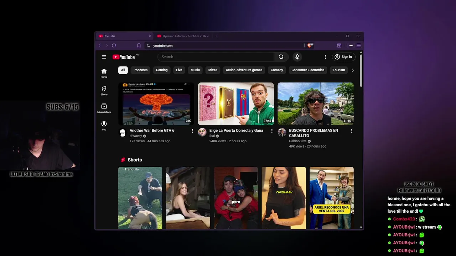The height and width of the screenshot is (256, 456).
Task: Open ARIEL RECONOCE UNA VENTA Short
Action: (x=332, y=198)
